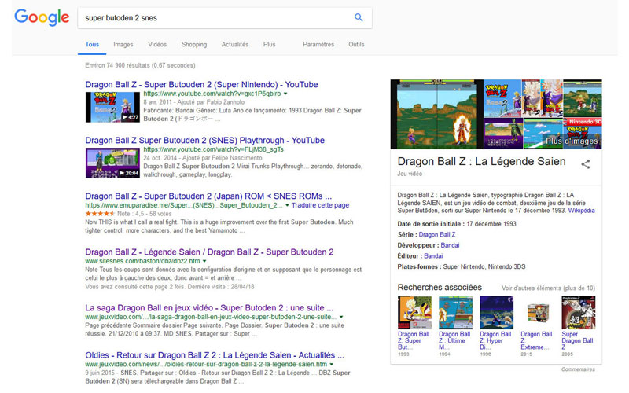The height and width of the screenshot is (393, 629).
Task: Click the blue search magnifier icon
Action: 359,17
